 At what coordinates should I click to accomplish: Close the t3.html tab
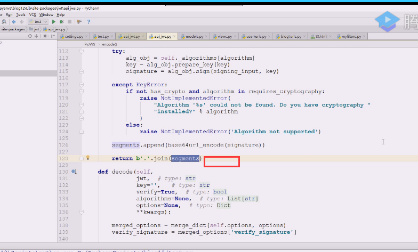(x=330, y=36)
